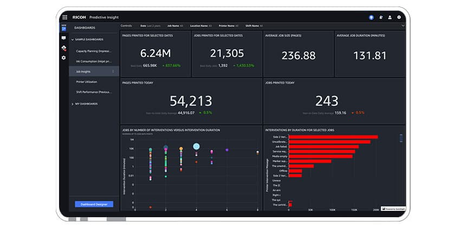The width and height of the screenshot is (466, 228).
Task: Click the blue circular icon in header
Action: 371,17
